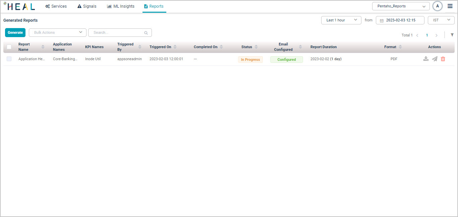Screen dimensions: 458x217
Task: Click the search magnifier icon
Action: tap(146, 33)
